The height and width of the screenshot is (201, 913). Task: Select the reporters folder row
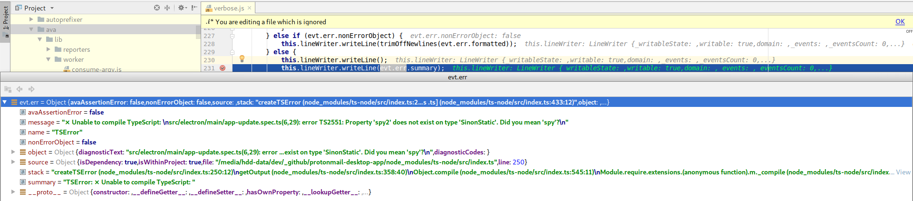(x=103, y=49)
